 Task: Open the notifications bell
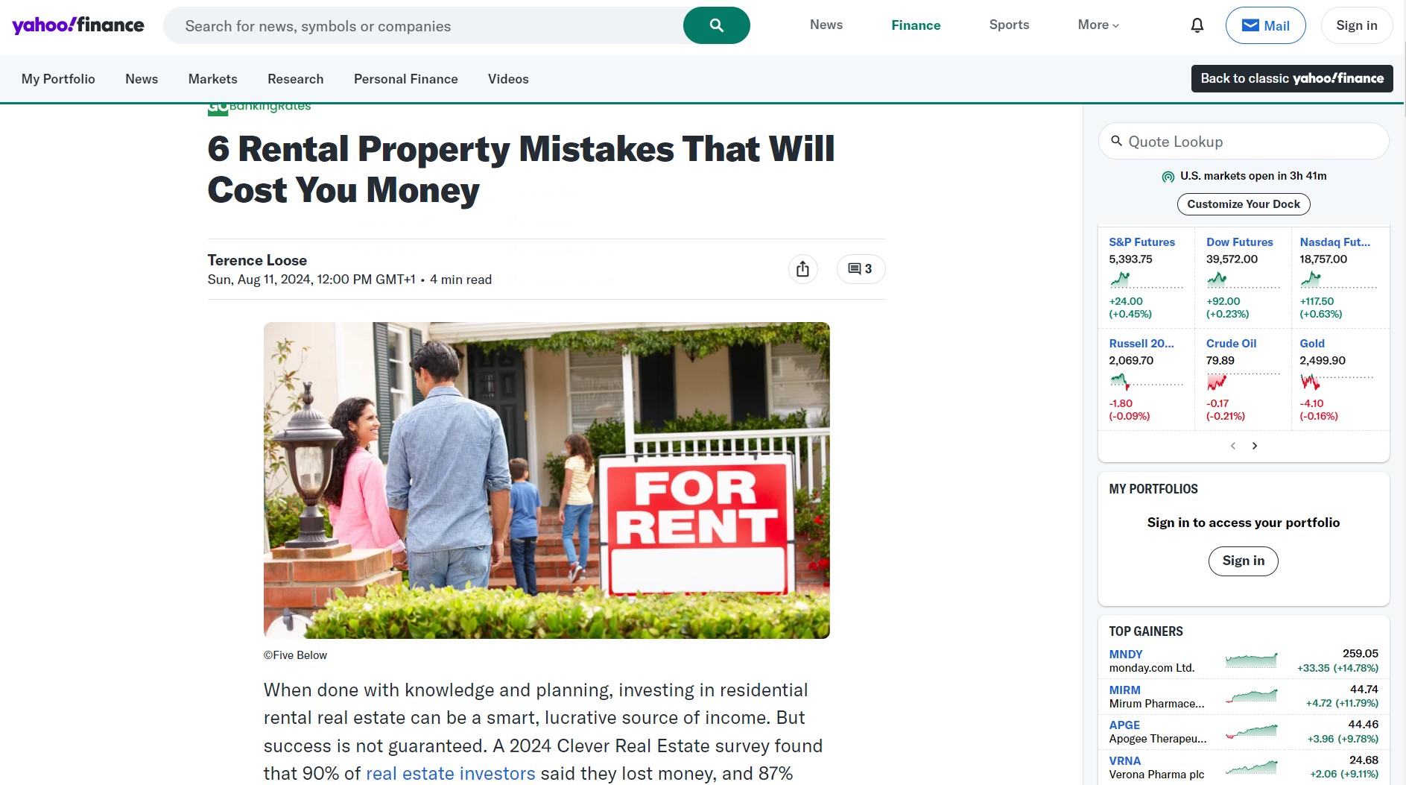[1197, 25]
